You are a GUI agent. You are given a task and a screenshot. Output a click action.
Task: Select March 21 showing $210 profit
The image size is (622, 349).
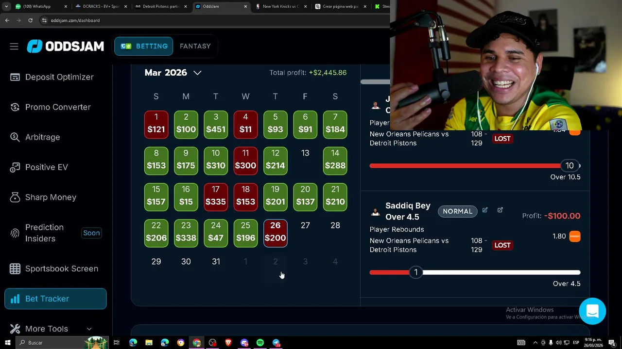pos(335,197)
